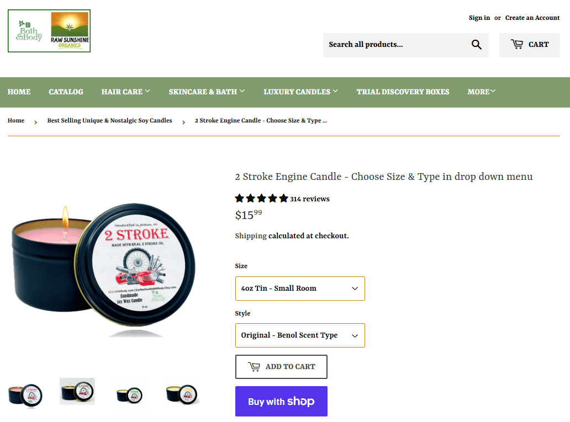Image resolution: width=570 pixels, height=422 pixels.
Task: Click the five-star rating icons
Action: click(x=261, y=199)
